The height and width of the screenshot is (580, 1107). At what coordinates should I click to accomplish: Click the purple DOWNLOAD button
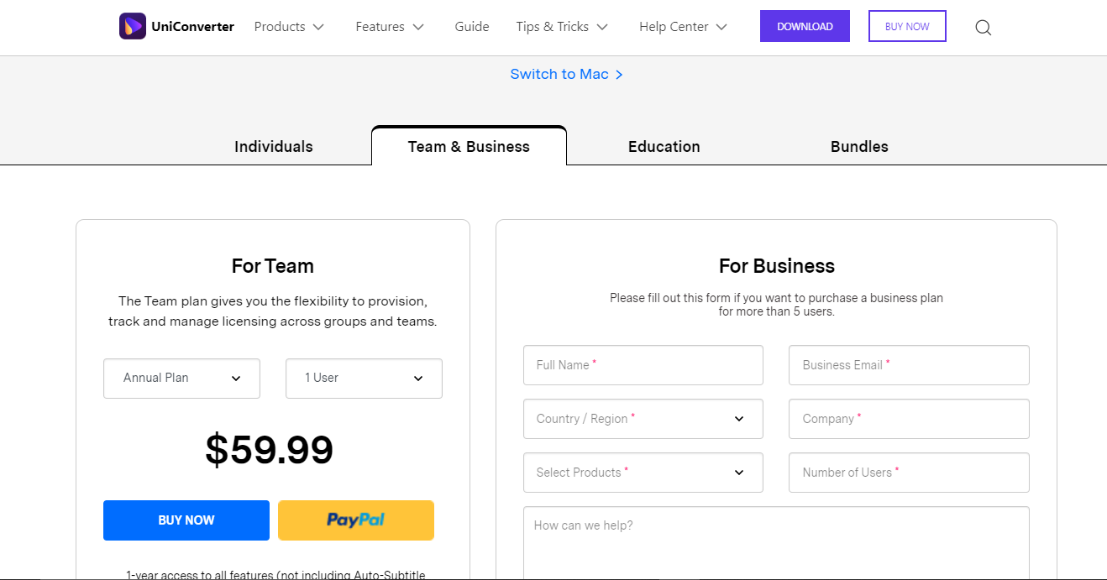tap(805, 26)
